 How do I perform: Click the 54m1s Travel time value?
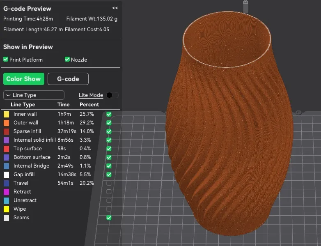65,183
